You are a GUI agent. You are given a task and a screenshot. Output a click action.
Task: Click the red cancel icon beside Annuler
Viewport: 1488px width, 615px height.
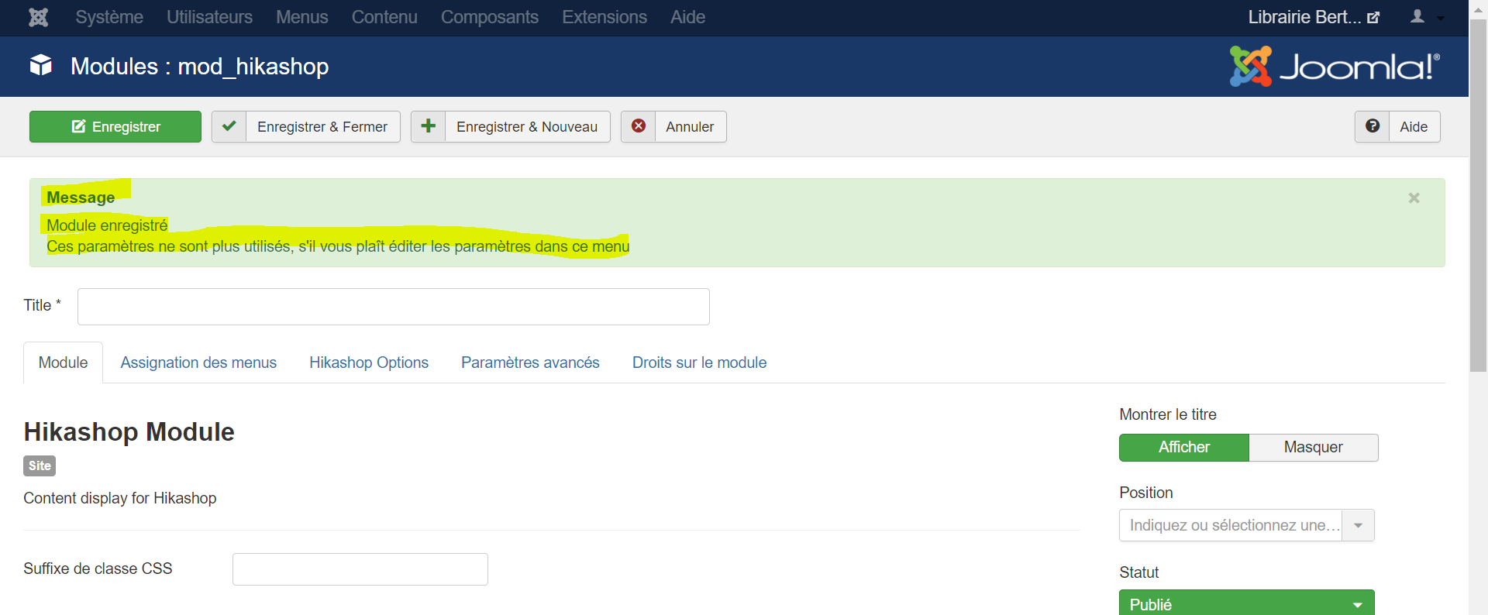tap(639, 126)
